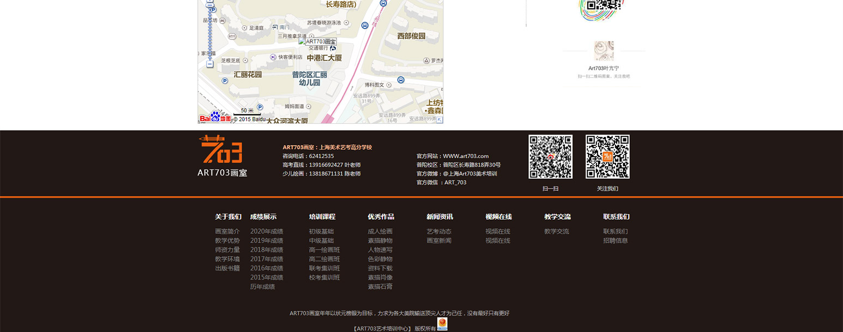Click the 芝根芝底 point marker on map
This screenshot has height=332, width=843.
click(x=245, y=61)
